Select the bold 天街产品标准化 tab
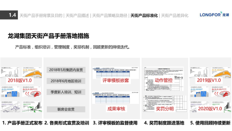 coord(144,15)
